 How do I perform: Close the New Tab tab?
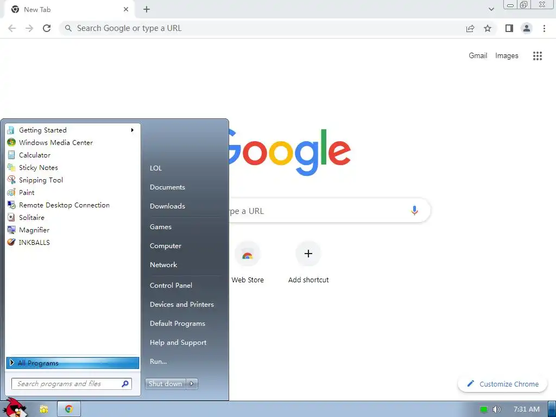click(126, 10)
